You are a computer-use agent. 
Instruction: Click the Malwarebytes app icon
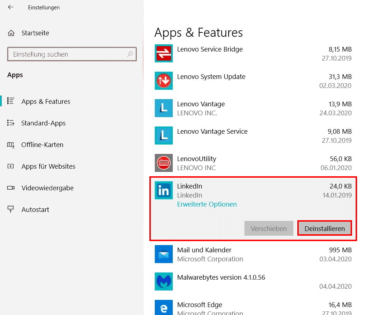pos(164,281)
